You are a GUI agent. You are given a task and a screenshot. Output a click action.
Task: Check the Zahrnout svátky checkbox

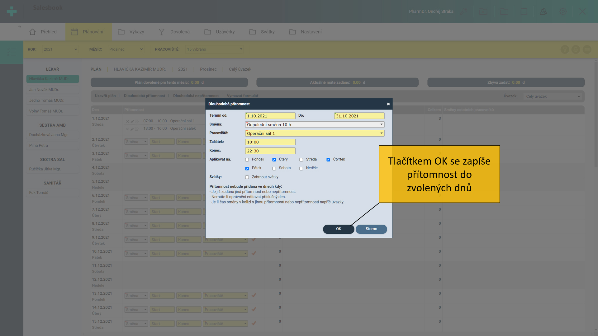247,177
